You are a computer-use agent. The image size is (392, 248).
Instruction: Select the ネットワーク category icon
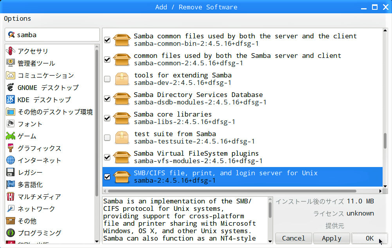[11, 209]
